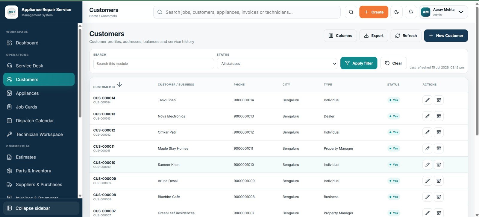Sort by Customer ID column arrow
This screenshot has width=479, height=217.
120,85
